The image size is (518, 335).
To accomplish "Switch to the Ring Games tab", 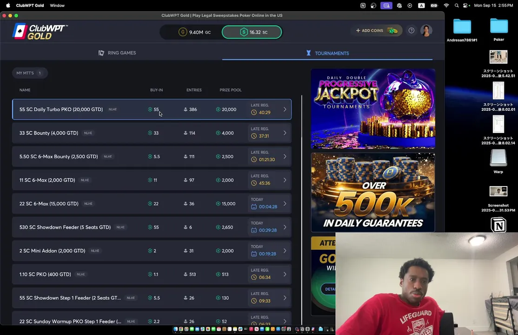I will tap(117, 53).
